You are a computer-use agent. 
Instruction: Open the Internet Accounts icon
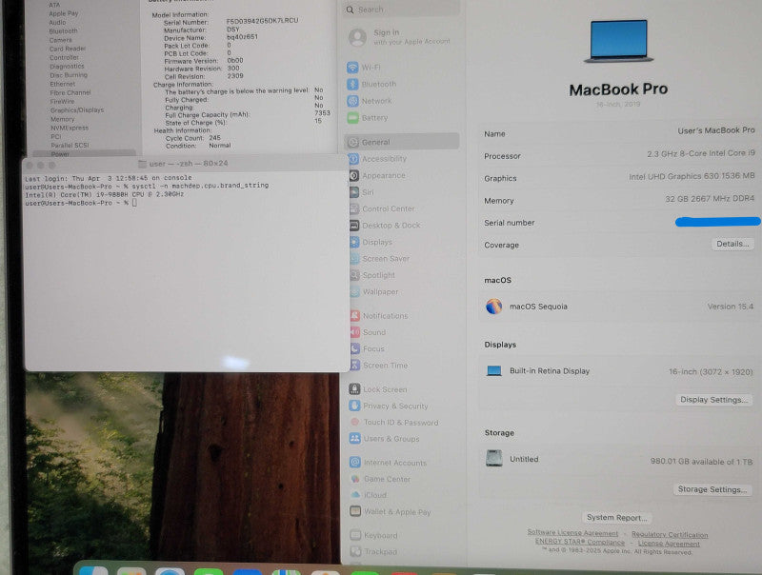click(x=355, y=463)
